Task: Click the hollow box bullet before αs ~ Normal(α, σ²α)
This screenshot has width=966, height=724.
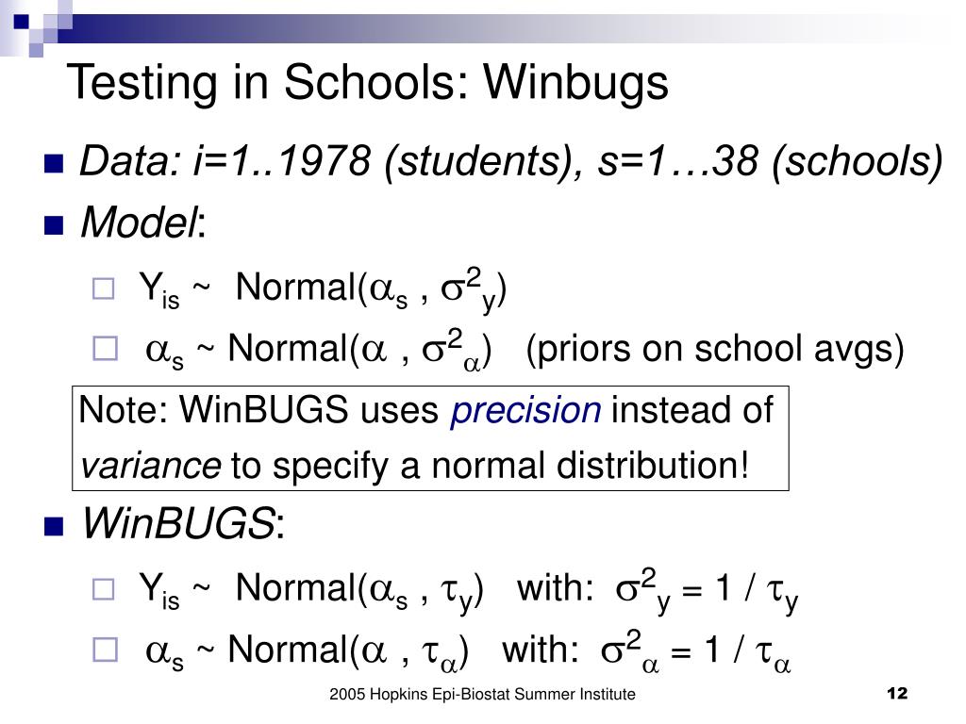Action: click(x=105, y=349)
